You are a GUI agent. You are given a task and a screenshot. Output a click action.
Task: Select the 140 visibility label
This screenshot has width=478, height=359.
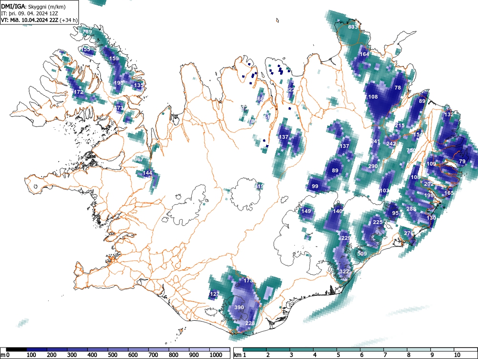pos(337,211)
